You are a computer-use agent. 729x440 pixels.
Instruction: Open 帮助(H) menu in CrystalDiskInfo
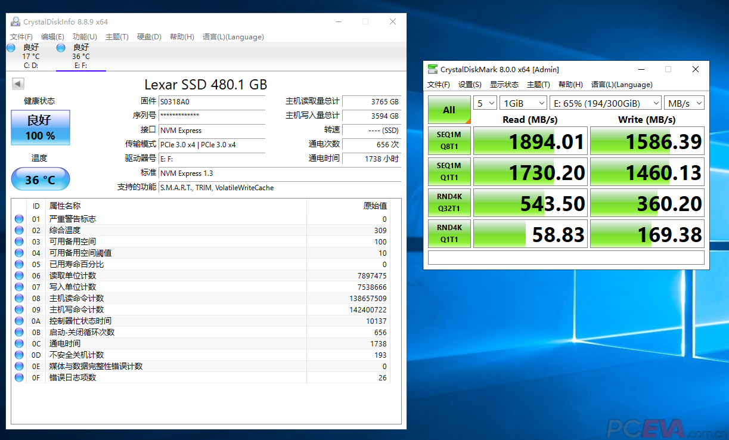(182, 37)
